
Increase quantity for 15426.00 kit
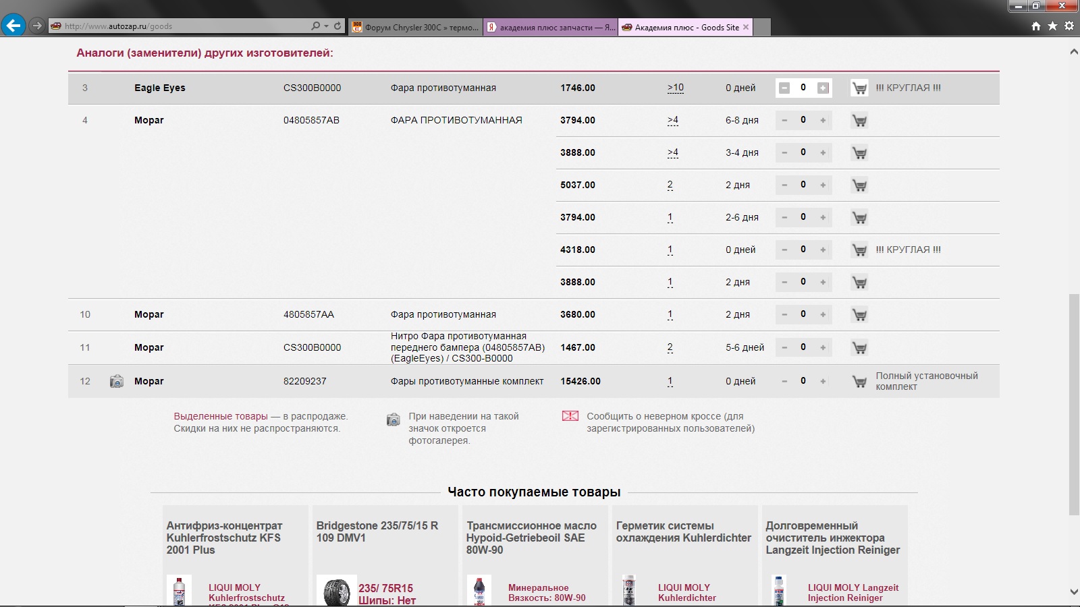823,381
